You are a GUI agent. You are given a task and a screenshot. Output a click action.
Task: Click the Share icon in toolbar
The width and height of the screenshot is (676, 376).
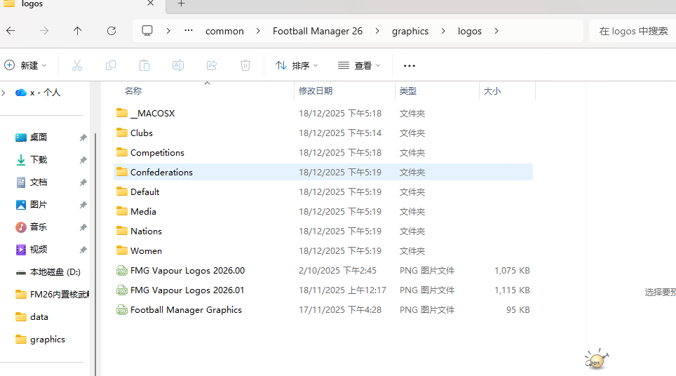tap(212, 65)
